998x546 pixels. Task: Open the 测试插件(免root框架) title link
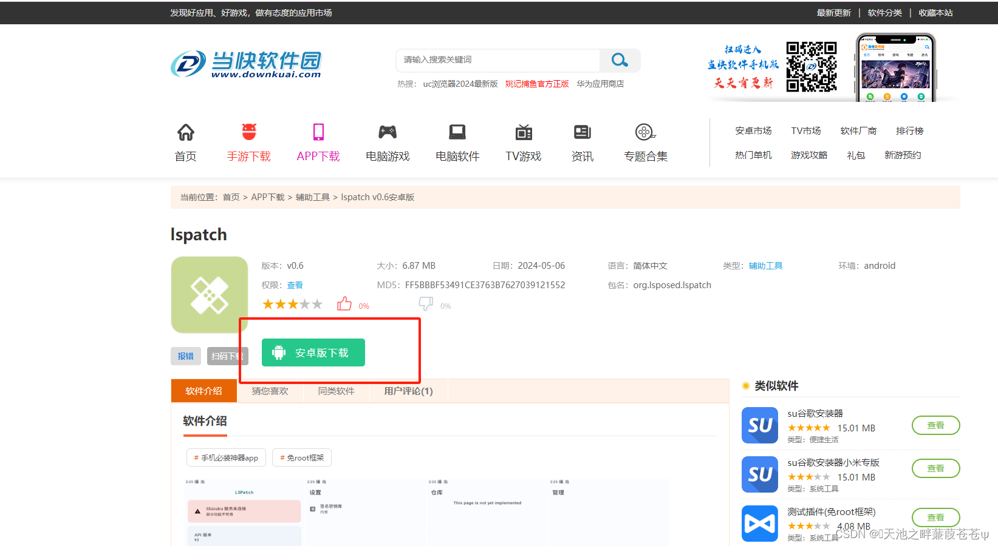pos(832,511)
